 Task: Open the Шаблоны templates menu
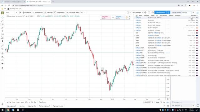(48, 12)
